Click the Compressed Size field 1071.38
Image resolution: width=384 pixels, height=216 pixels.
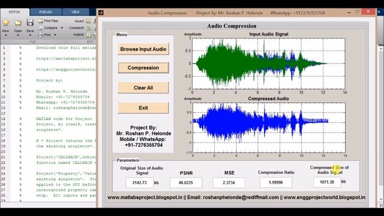(327, 182)
